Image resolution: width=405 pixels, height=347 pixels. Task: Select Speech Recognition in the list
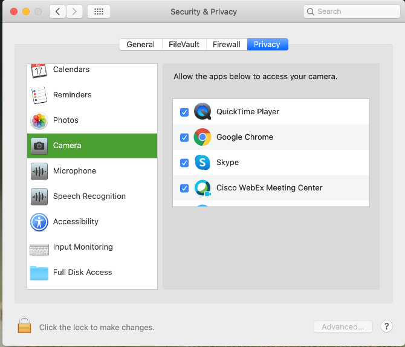point(92,196)
